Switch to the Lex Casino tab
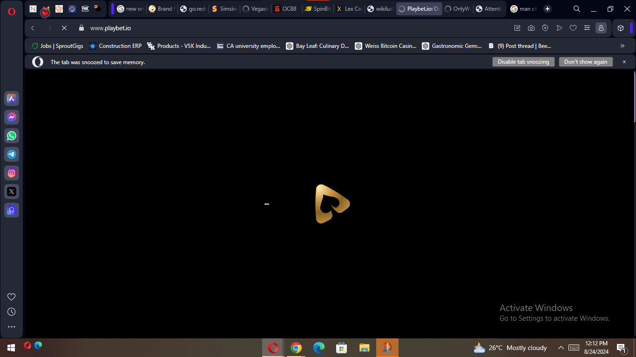Image resolution: width=636 pixels, height=357 pixels. 349,9
